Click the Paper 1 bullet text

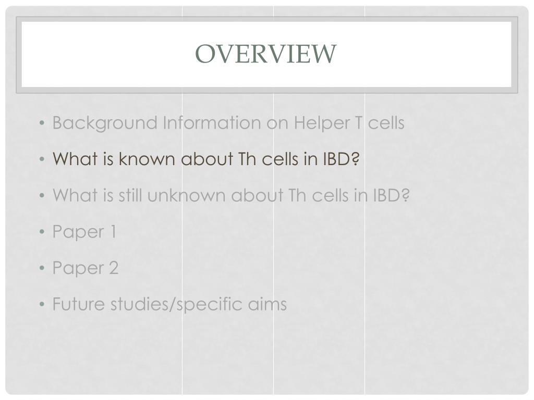click(x=84, y=232)
